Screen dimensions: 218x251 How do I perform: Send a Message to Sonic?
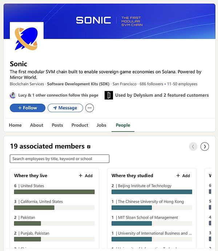click(x=65, y=108)
